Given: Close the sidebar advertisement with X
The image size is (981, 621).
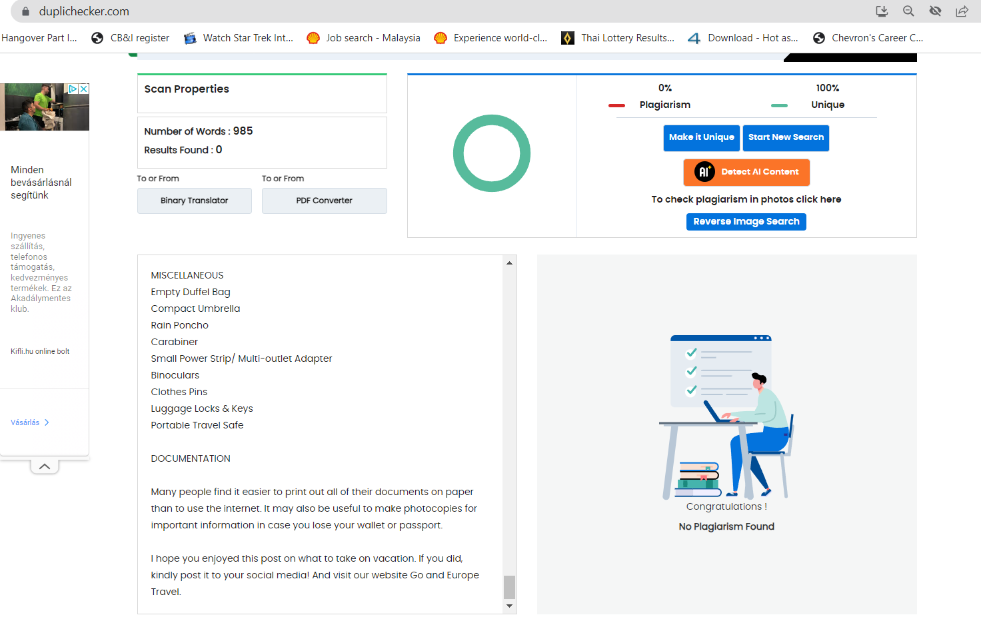Looking at the screenshot, I should point(84,89).
